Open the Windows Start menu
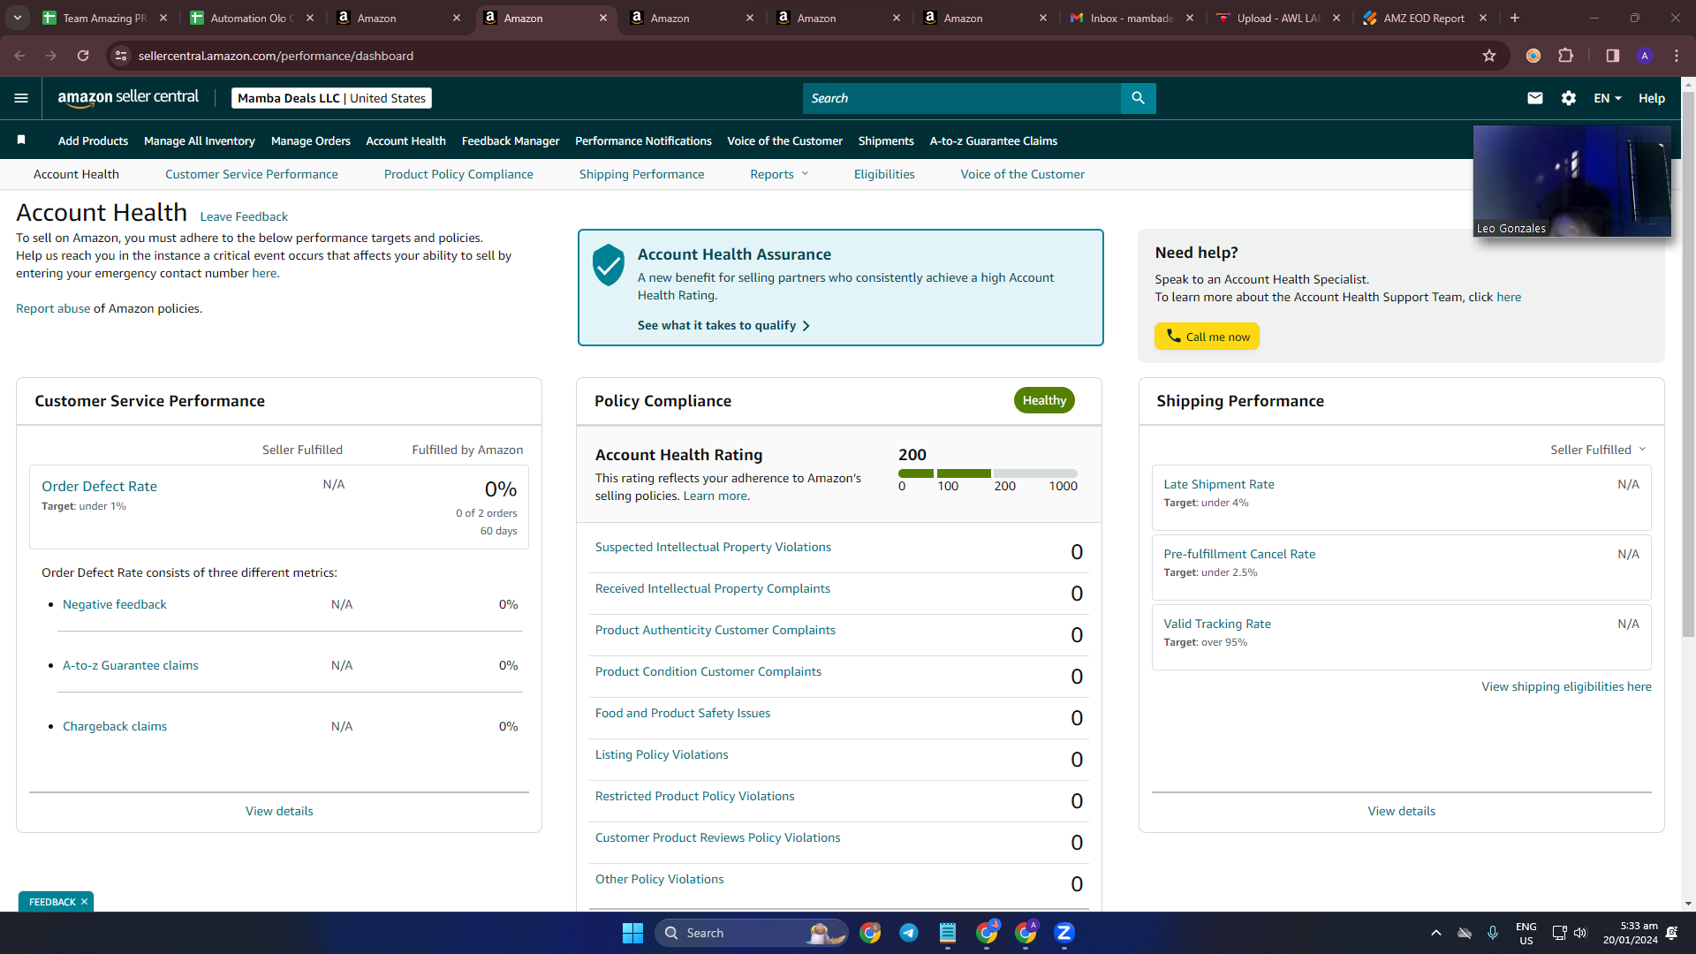The image size is (1696, 954). tap(632, 933)
